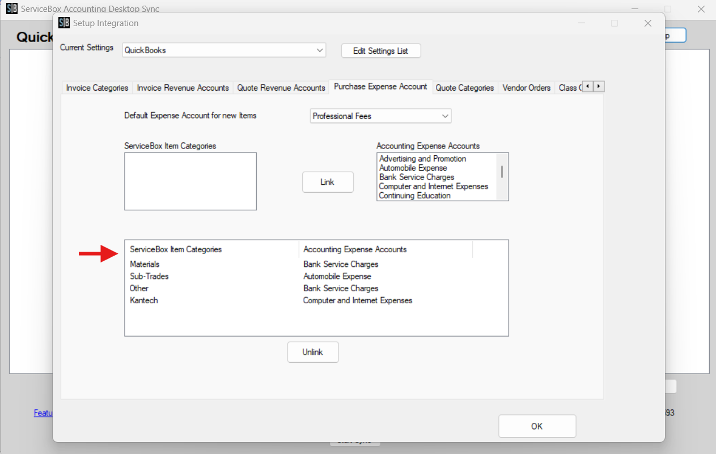Screen dimensions: 716x454
Task: Select the Purchase Expense Account tab
Action: coord(380,87)
